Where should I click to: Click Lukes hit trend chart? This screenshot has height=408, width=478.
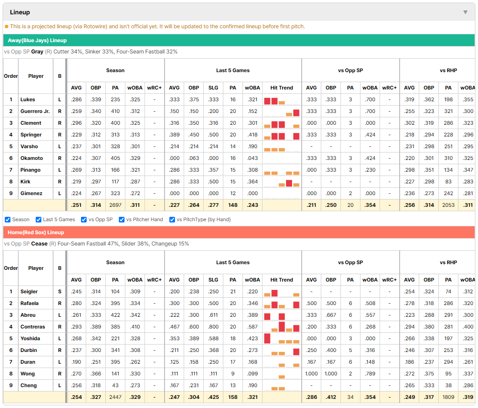tap(282, 100)
